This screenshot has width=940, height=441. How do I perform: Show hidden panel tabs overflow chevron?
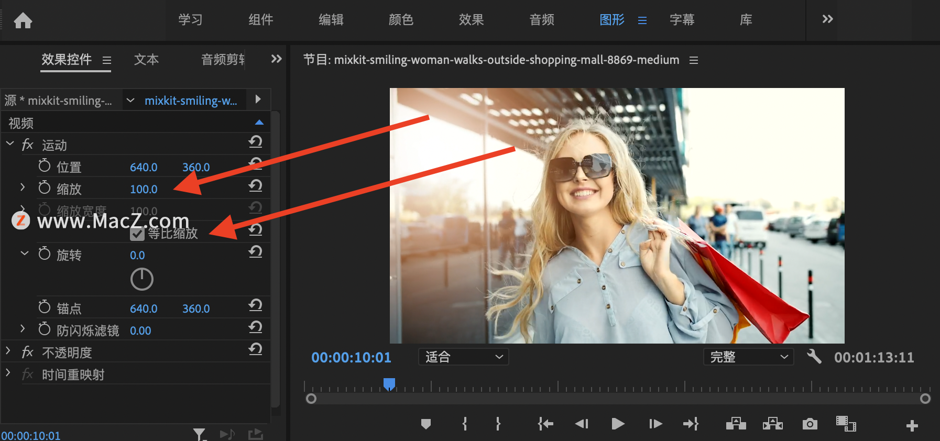click(x=276, y=59)
